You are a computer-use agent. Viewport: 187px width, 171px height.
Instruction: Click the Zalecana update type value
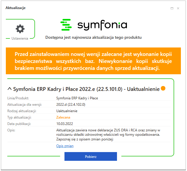click(63, 117)
